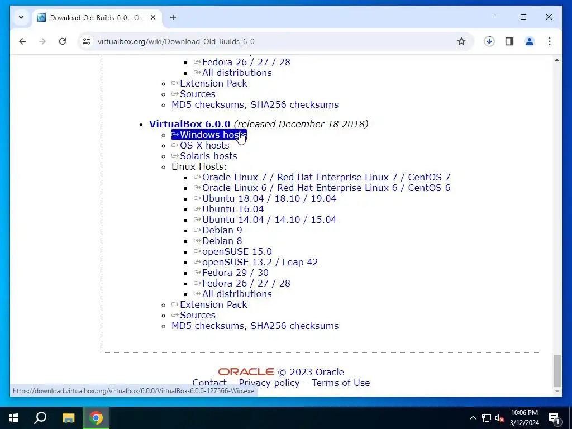Open MD5 checksums link at page top

point(208,104)
